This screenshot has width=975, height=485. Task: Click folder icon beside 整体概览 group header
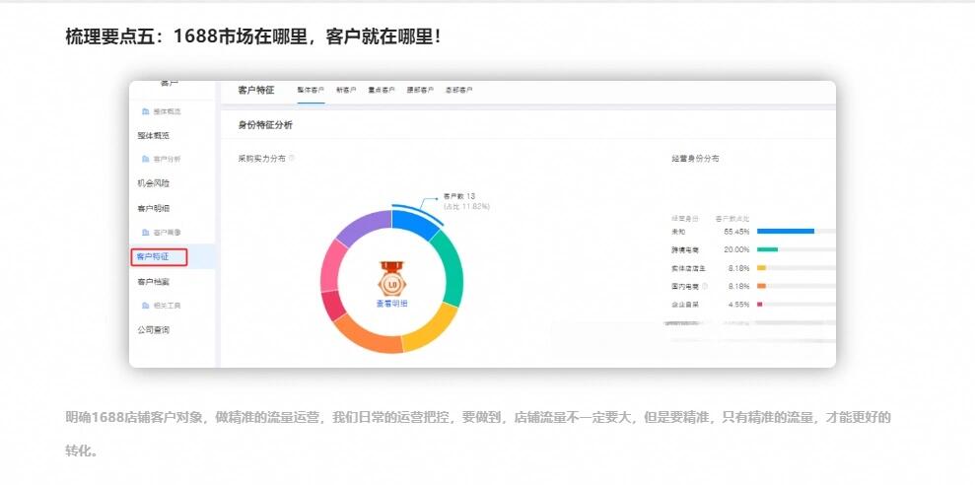(146, 112)
